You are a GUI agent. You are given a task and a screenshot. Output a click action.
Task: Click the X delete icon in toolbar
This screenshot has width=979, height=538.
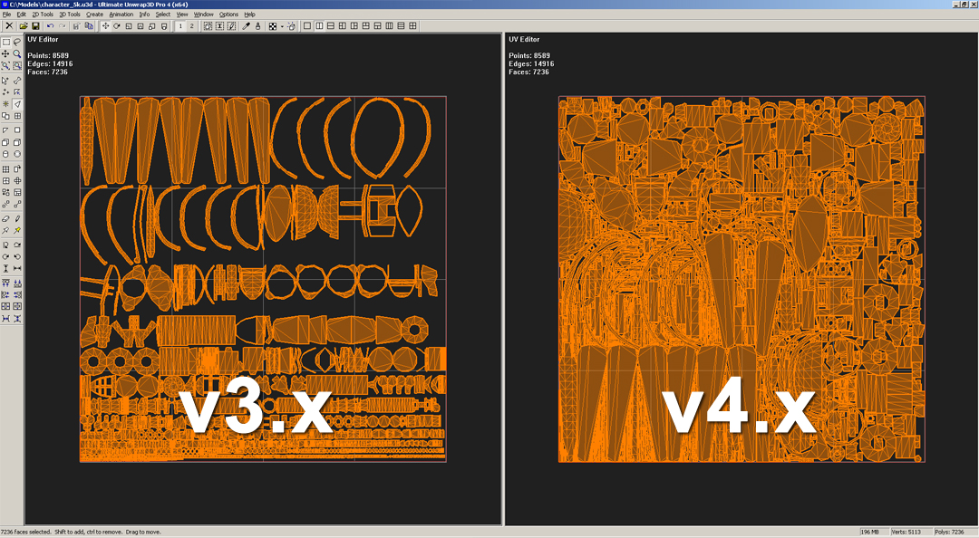tap(9, 26)
